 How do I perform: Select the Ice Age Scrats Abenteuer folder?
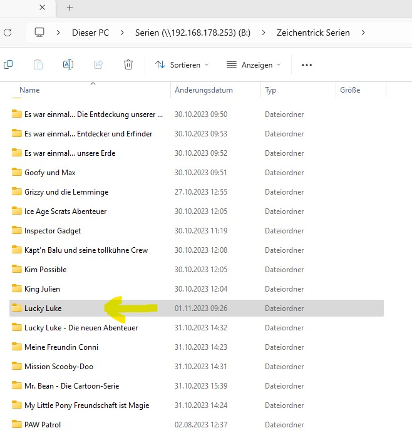65,211
